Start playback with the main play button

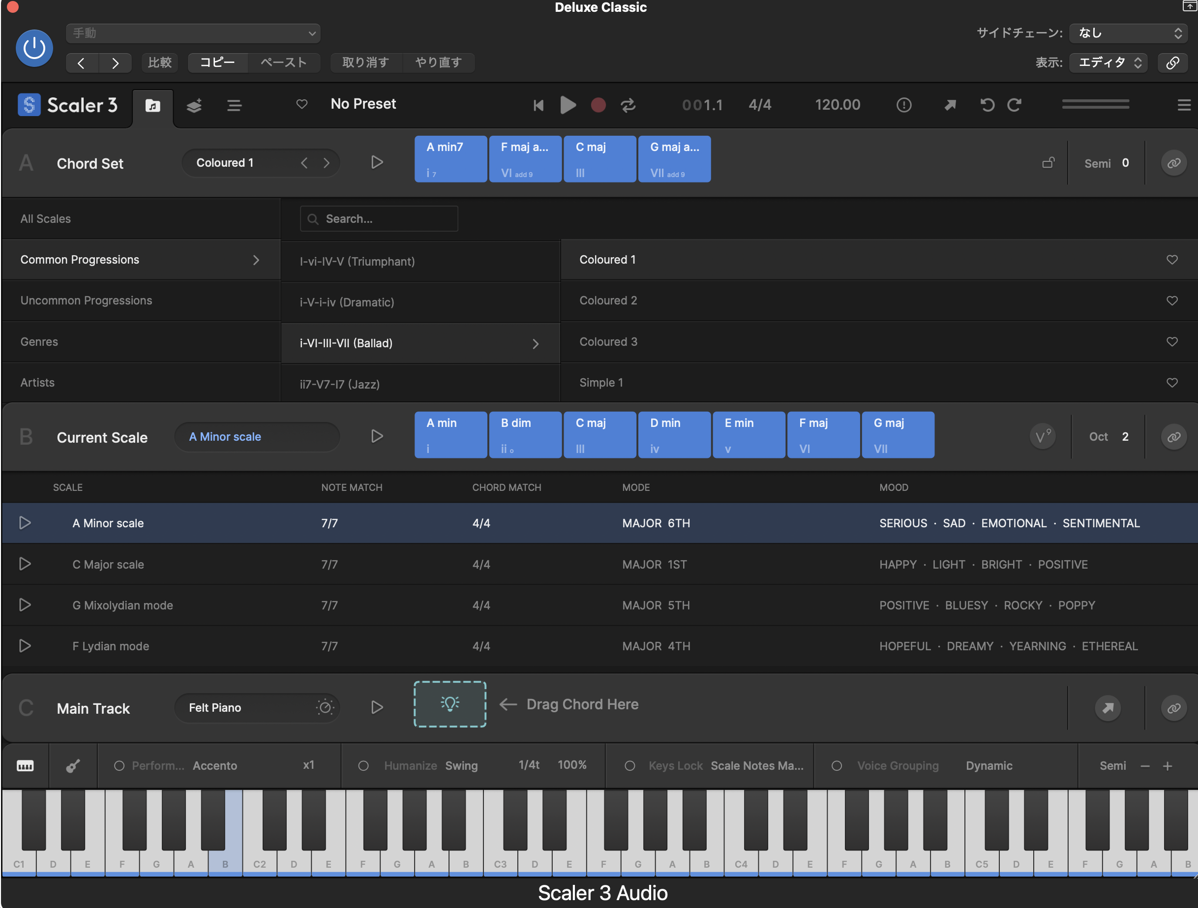(x=568, y=105)
